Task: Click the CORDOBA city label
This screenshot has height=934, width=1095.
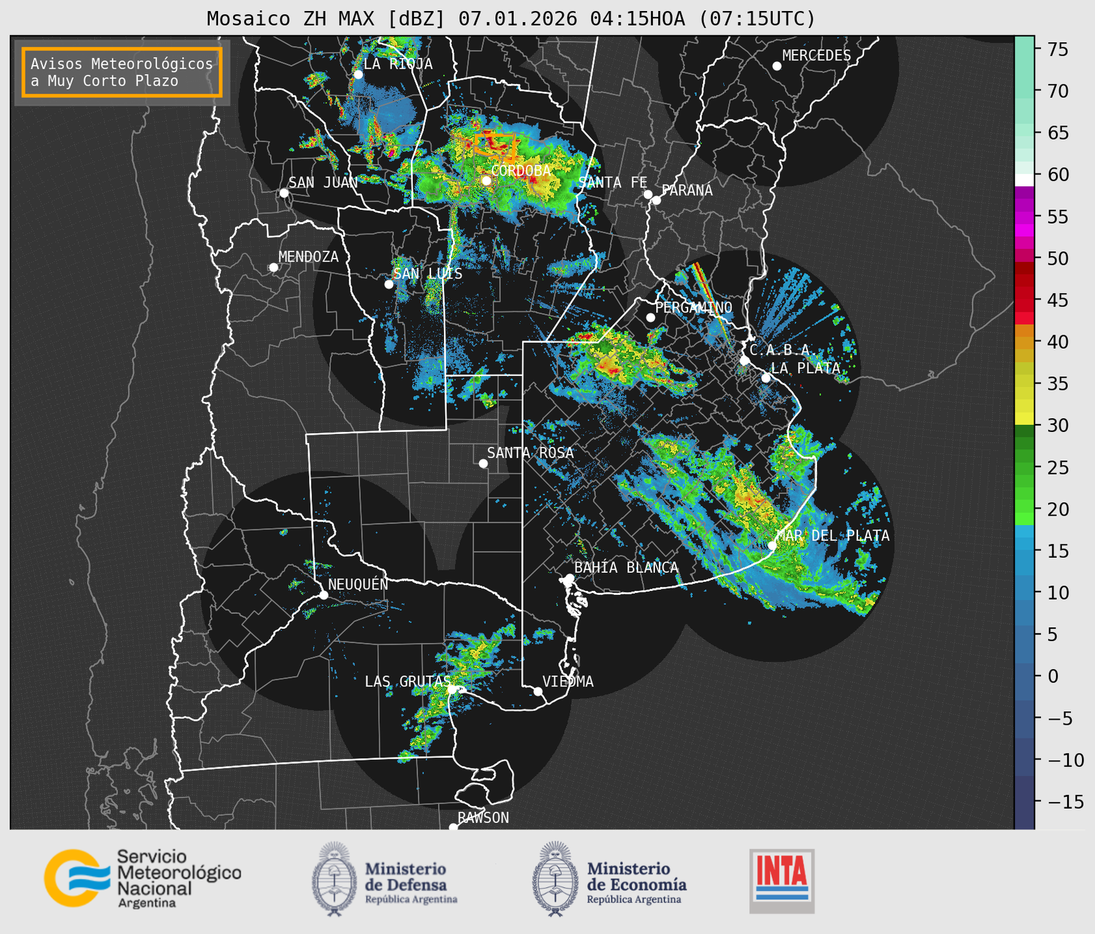Action: tap(521, 171)
